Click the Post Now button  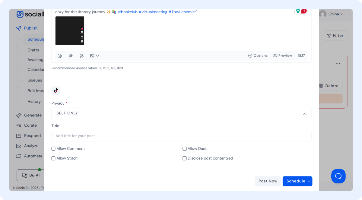268,181
